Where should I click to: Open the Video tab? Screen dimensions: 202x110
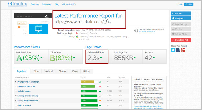click(x=75, y=71)
